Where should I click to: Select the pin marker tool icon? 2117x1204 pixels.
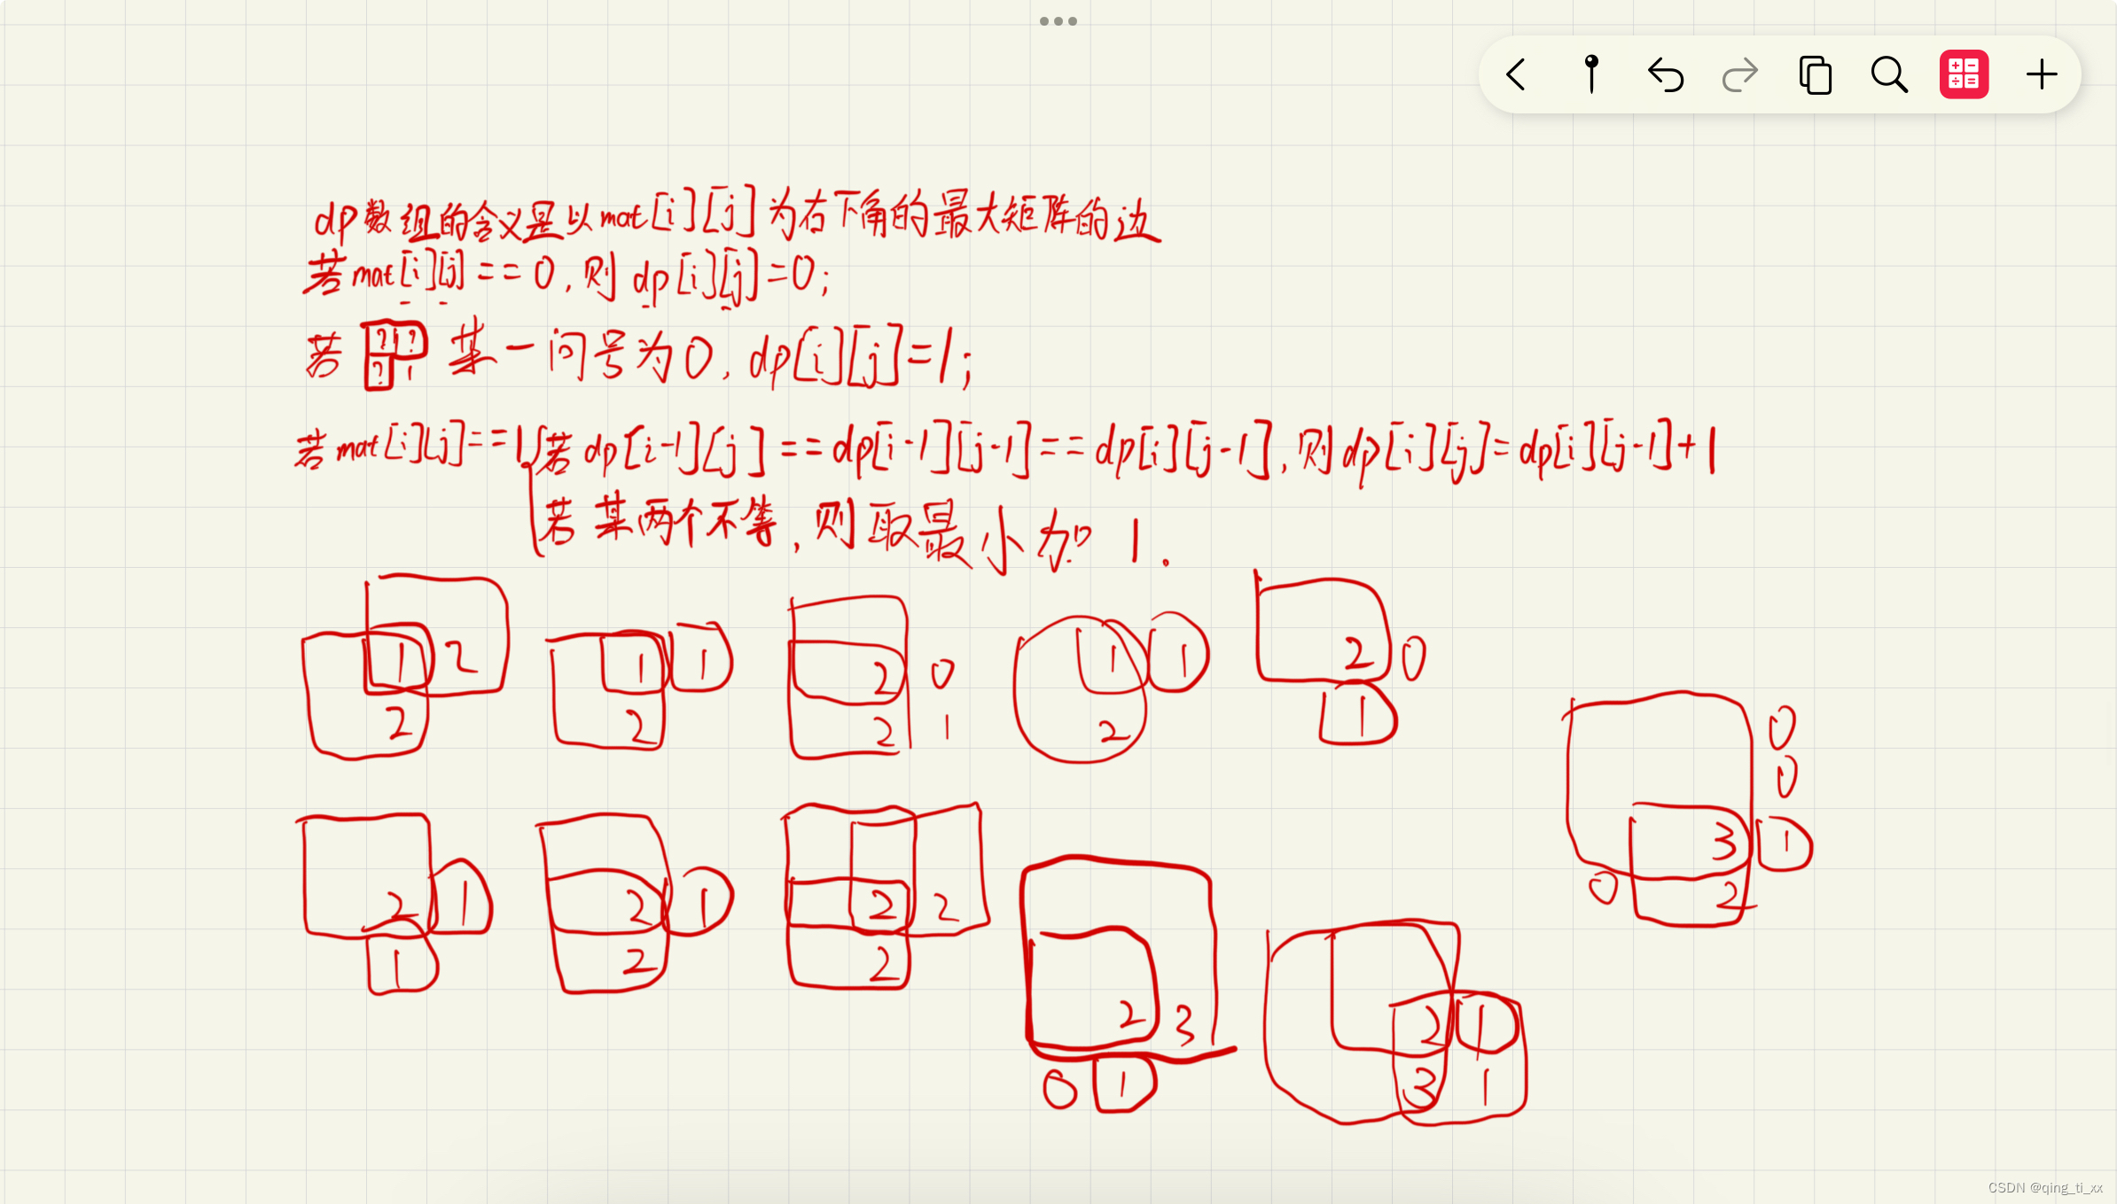[x=1591, y=74]
